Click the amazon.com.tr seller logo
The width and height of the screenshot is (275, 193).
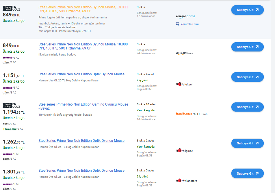(184, 53)
